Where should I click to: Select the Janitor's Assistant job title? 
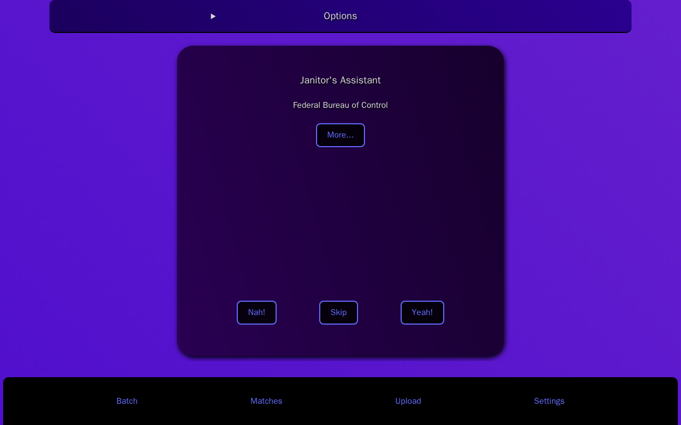(x=340, y=80)
